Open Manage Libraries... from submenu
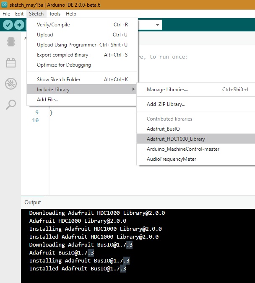This screenshot has height=283, width=255. coord(196,90)
